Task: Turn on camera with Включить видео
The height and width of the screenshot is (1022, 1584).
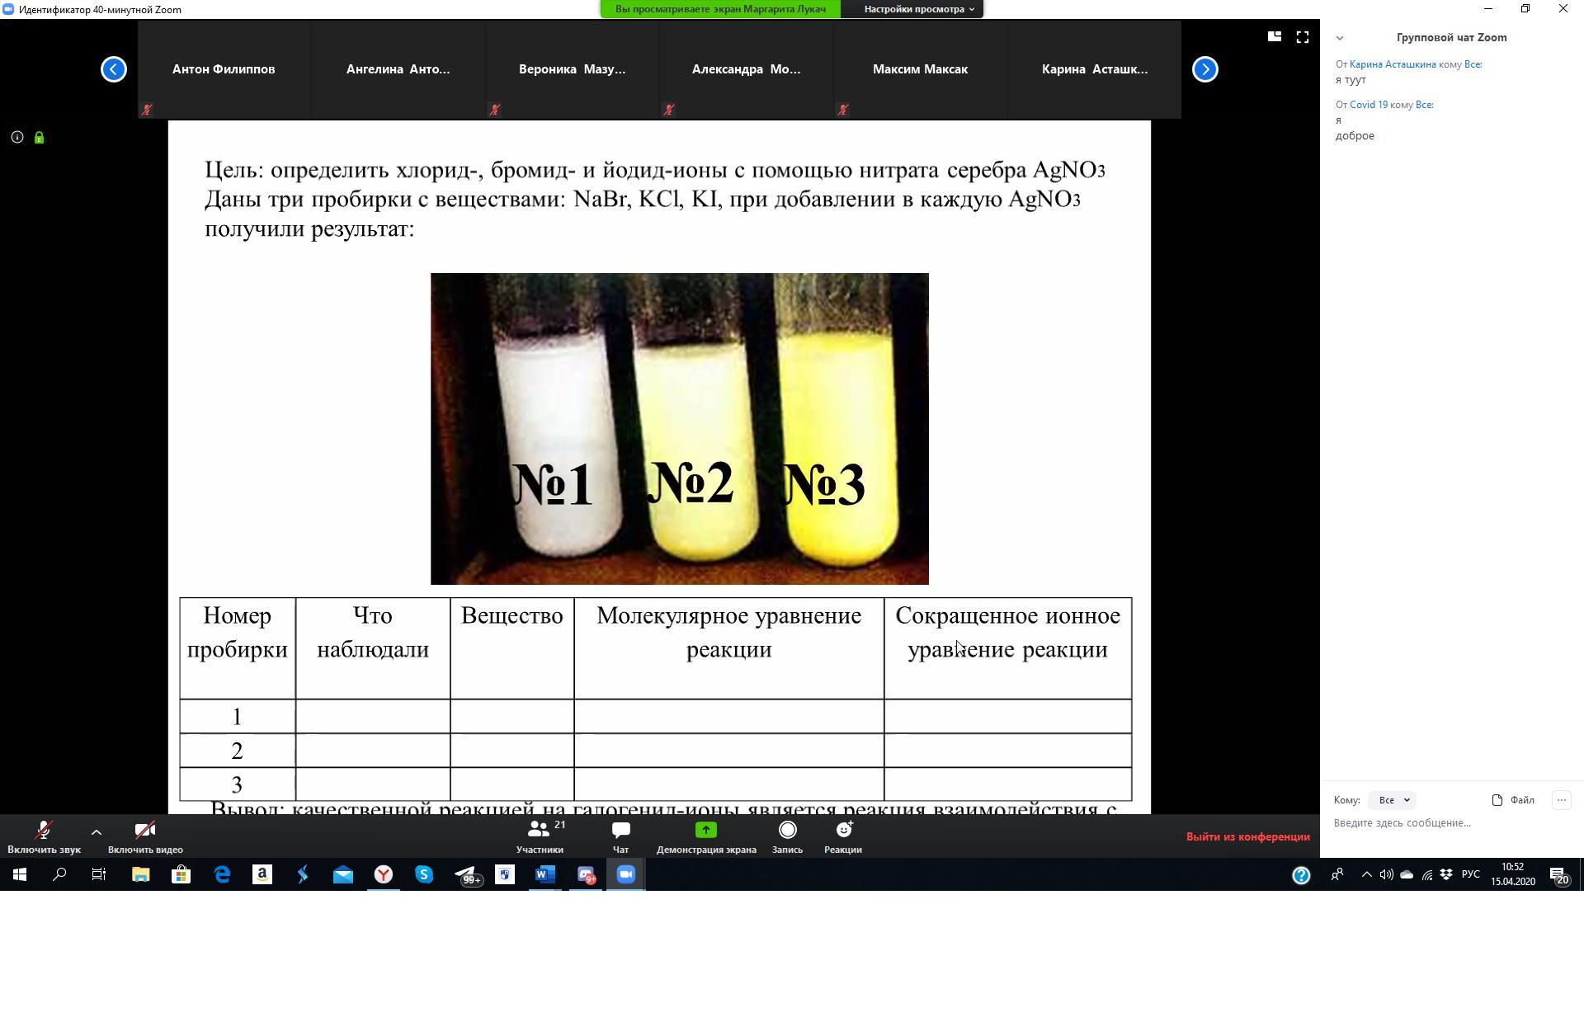Action: click(145, 836)
